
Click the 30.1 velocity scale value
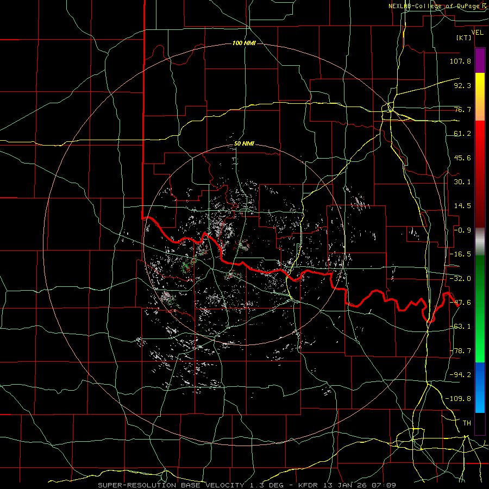462,182
